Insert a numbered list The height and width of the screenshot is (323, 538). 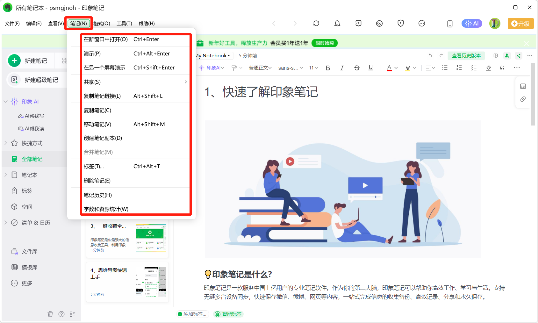tap(459, 68)
